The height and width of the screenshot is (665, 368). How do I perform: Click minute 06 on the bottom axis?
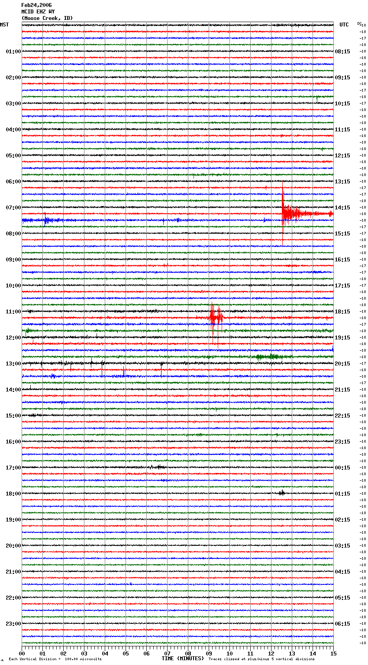coord(146,653)
